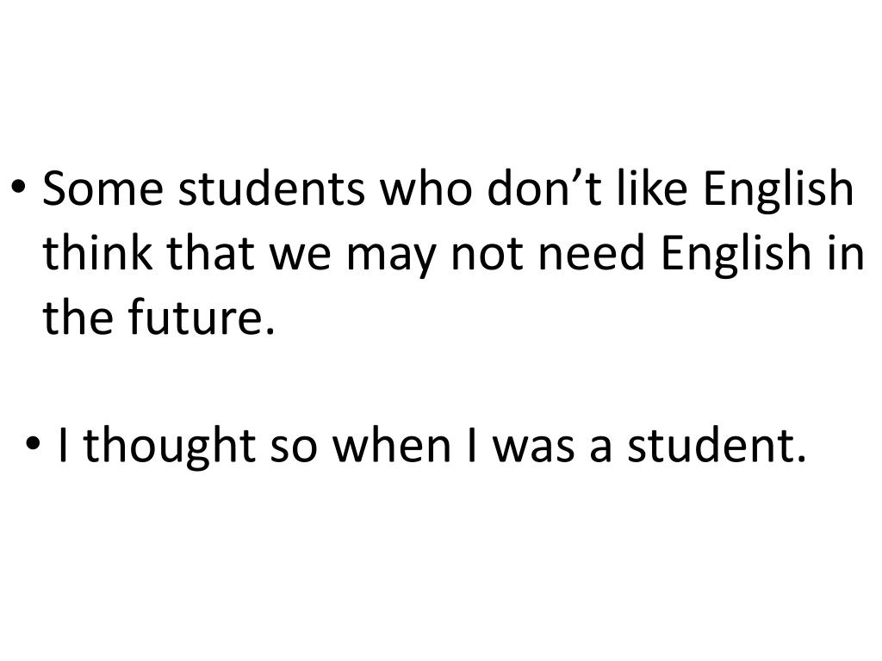882x661 pixels.
Task: Click the word 'so' in second bullet
Action: [x=293, y=450]
